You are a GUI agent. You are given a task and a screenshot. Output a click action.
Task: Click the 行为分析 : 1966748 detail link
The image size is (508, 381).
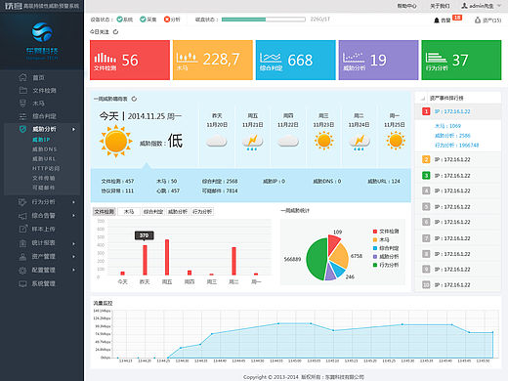tap(457, 146)
